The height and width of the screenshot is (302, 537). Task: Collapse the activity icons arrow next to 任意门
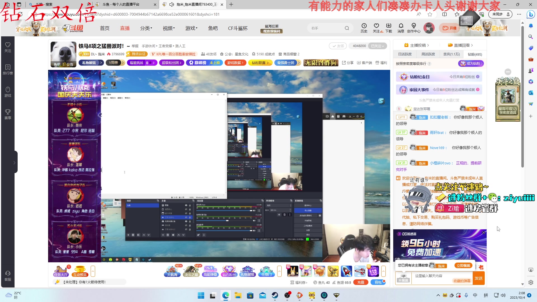pyautogui.click(x=279, y=271)
